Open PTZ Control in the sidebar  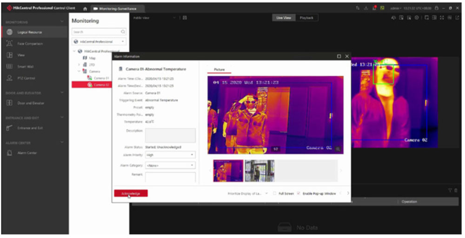26,78
